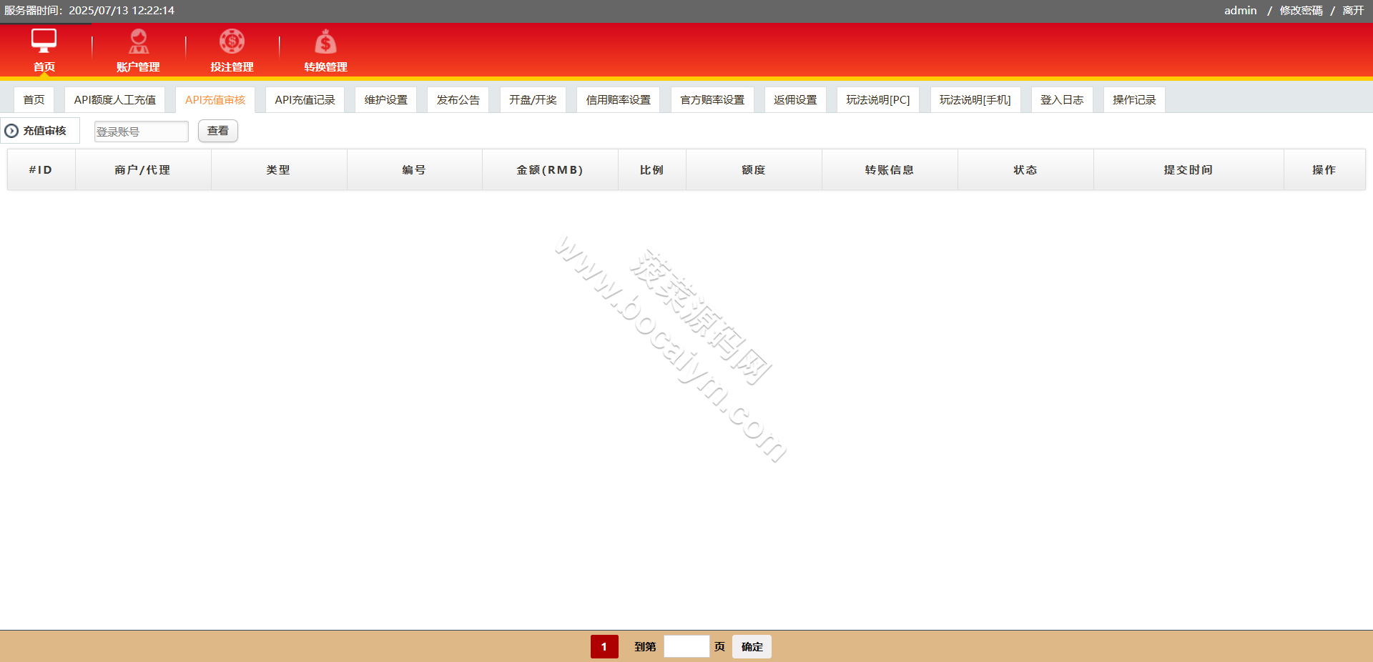This screenshot has width=1373, height=662.
Task: Open the 信用赔率设置 tab
Action: coord(619,99)
